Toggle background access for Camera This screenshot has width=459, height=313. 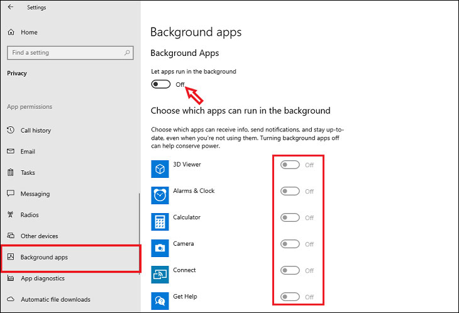click(x=290, y=244)
